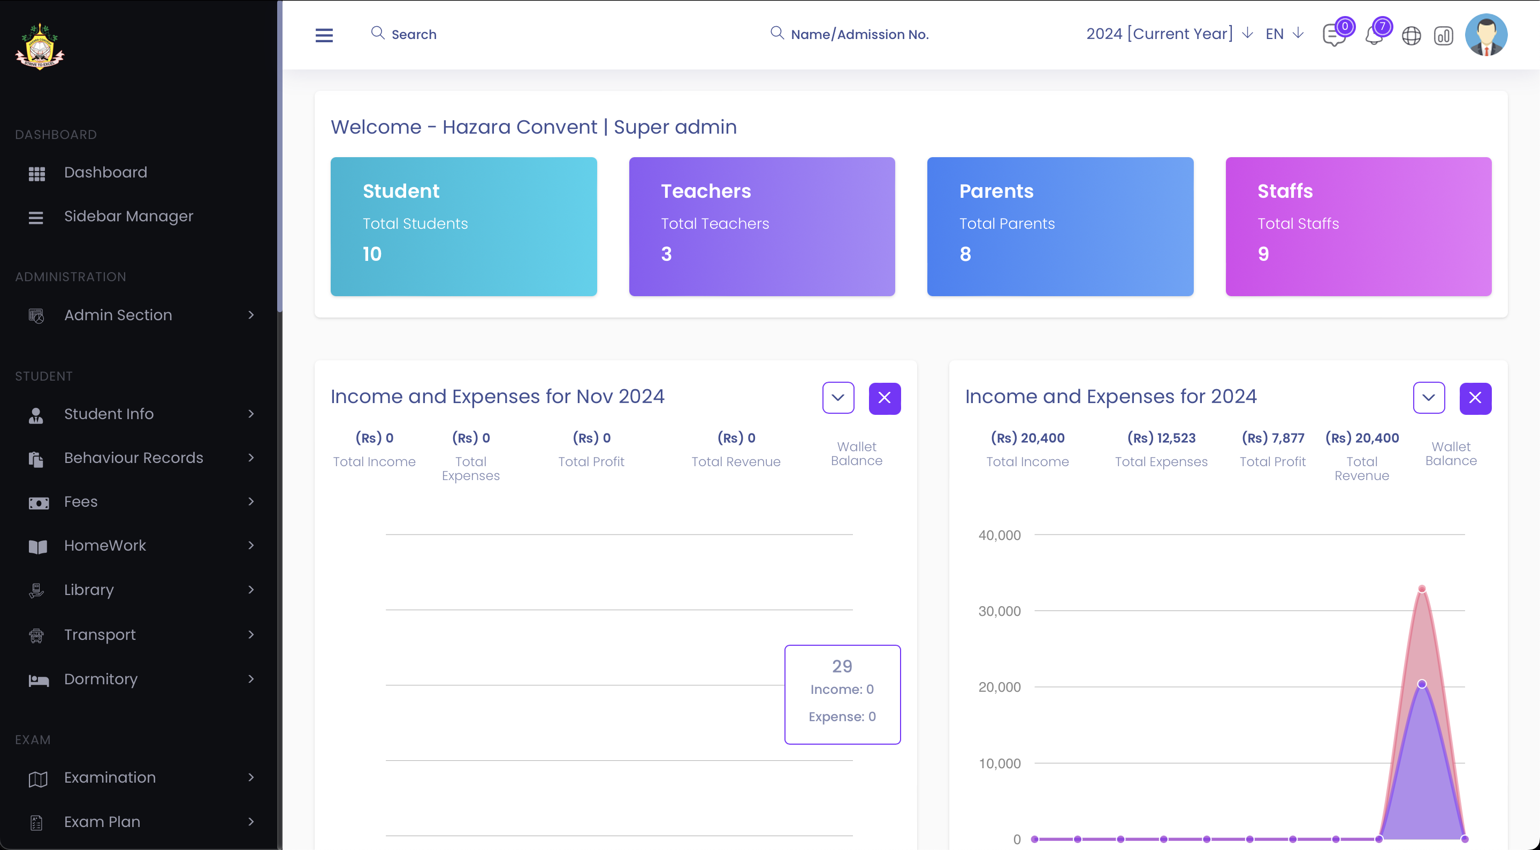The height and width of the screenshot is (850, 1540).
Task: Expand the Income and Expenses Nov 2024 dropdown
Action: (839, 398)
